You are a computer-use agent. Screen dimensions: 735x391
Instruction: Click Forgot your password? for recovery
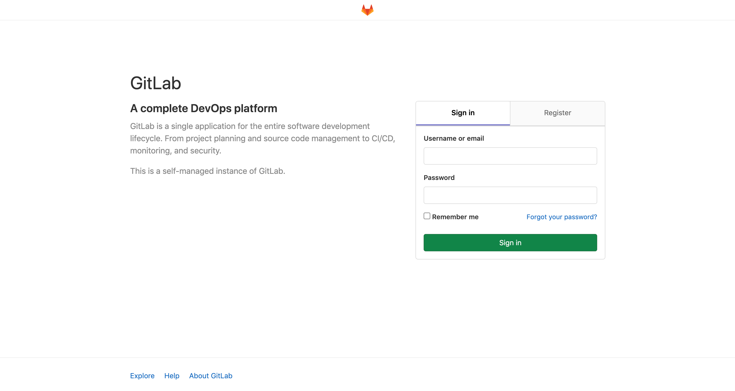tap(561, 217)
